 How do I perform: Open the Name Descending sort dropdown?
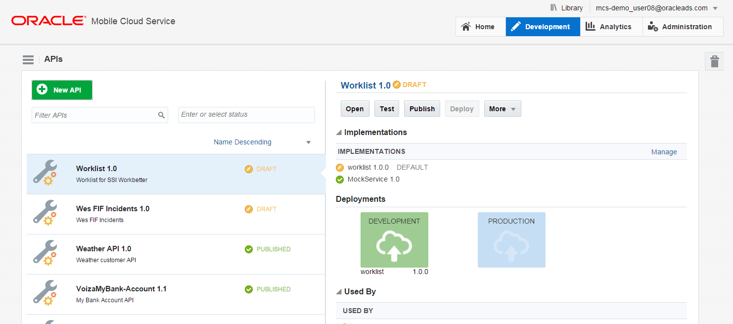(308, 142)
